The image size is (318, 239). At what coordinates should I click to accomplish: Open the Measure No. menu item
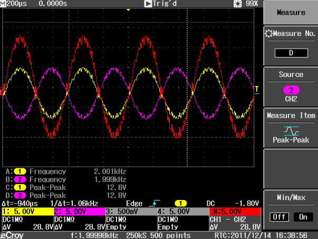point(291,46)
